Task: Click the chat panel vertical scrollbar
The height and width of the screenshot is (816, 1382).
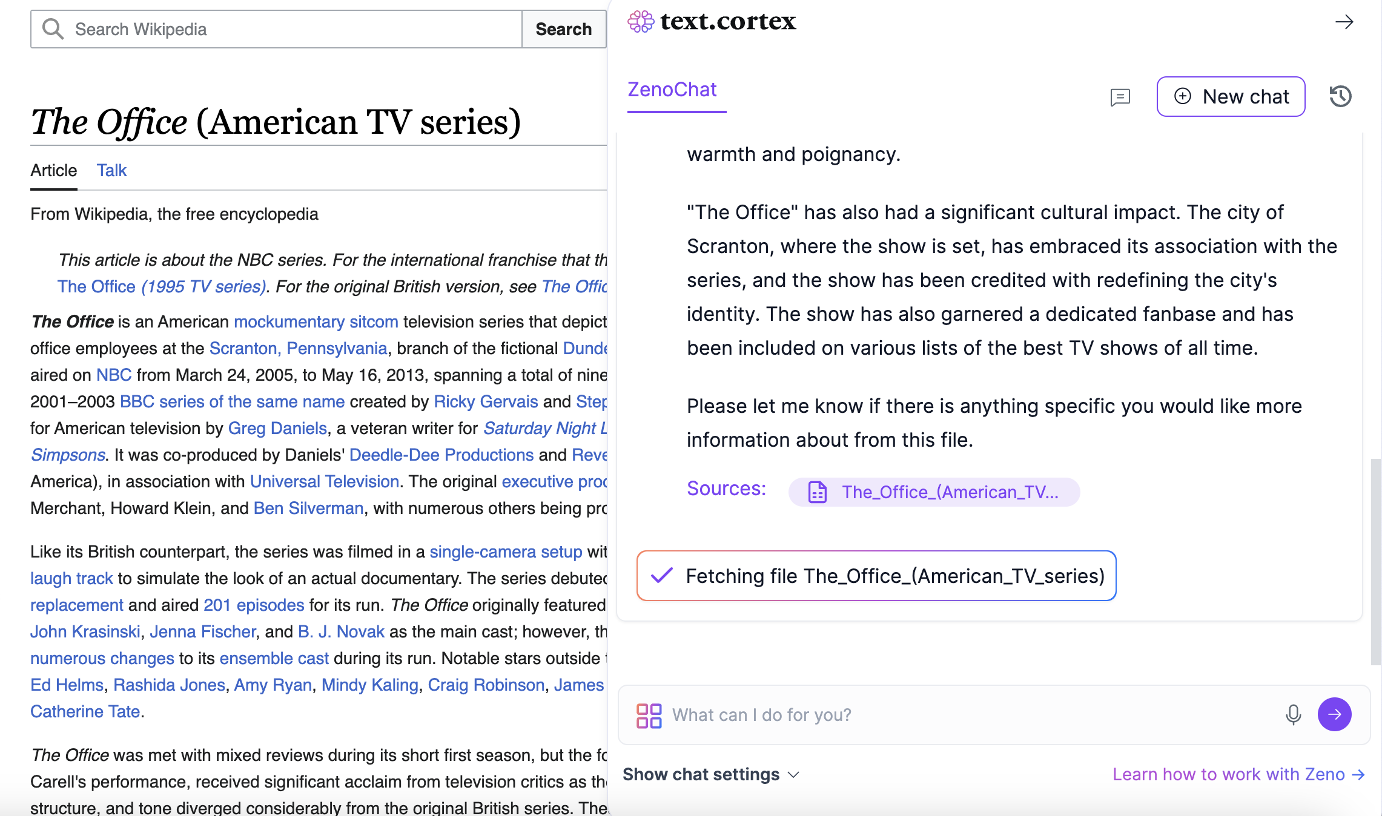Action: click(x=1376, y=562)
